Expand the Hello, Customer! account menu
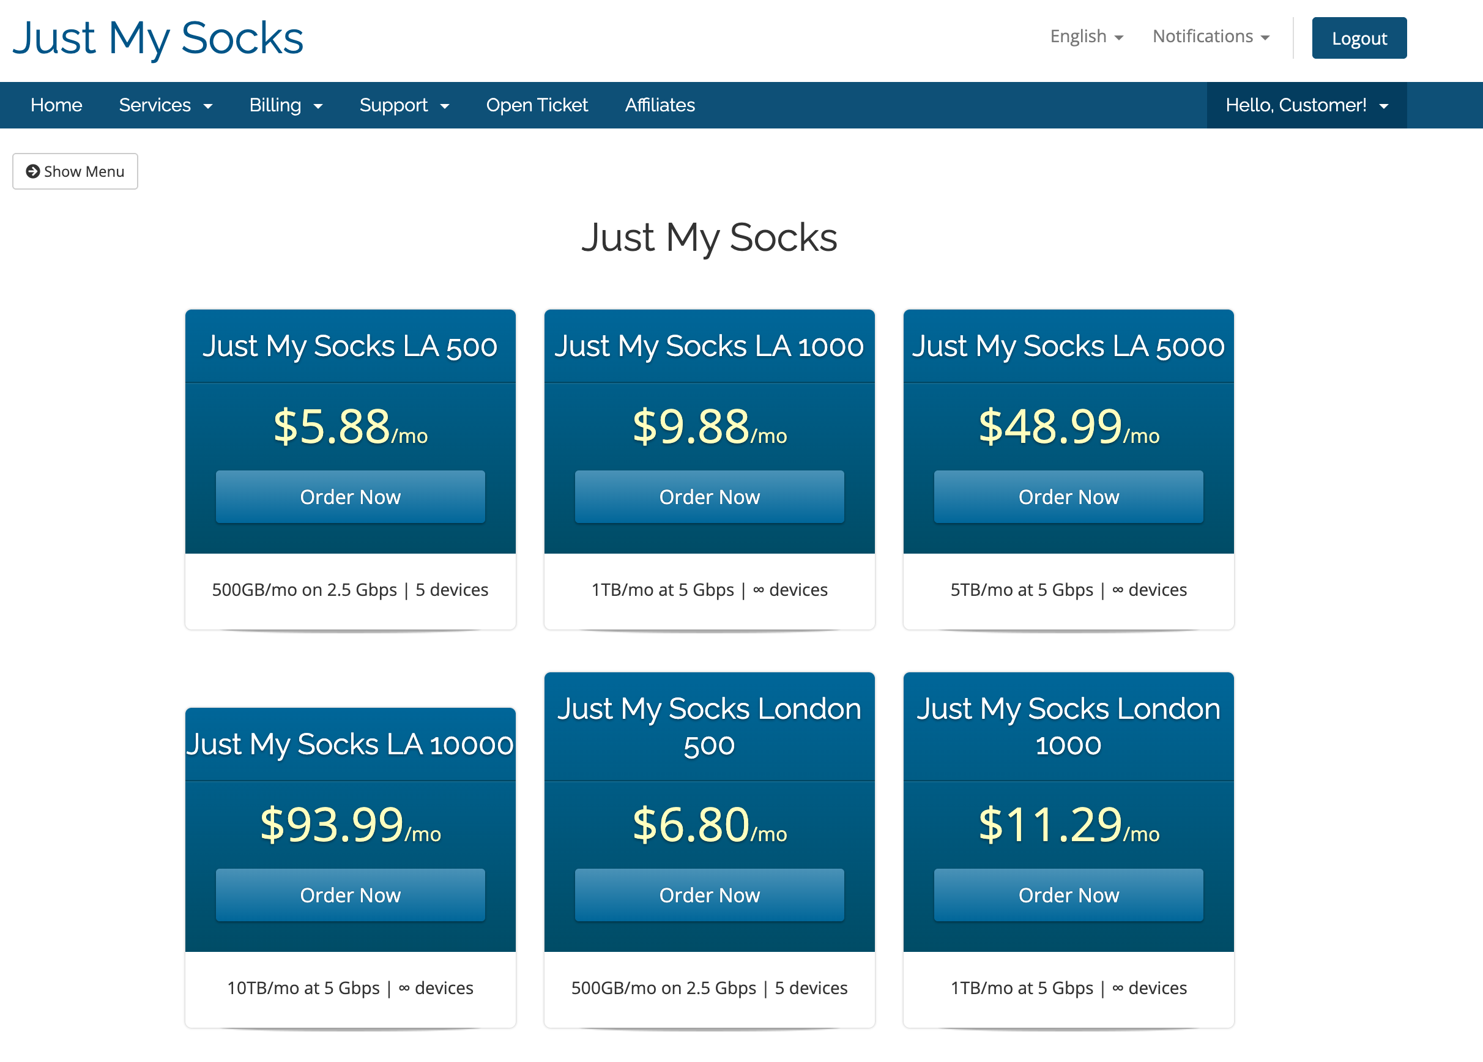The width and height of the screenshot is (1483, 1062). pos(1306,105)
